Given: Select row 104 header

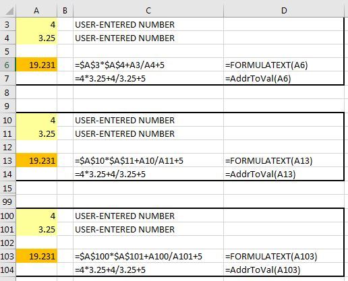Looking at the screenshot, I should pyautogui.click(x=7, y=270).
